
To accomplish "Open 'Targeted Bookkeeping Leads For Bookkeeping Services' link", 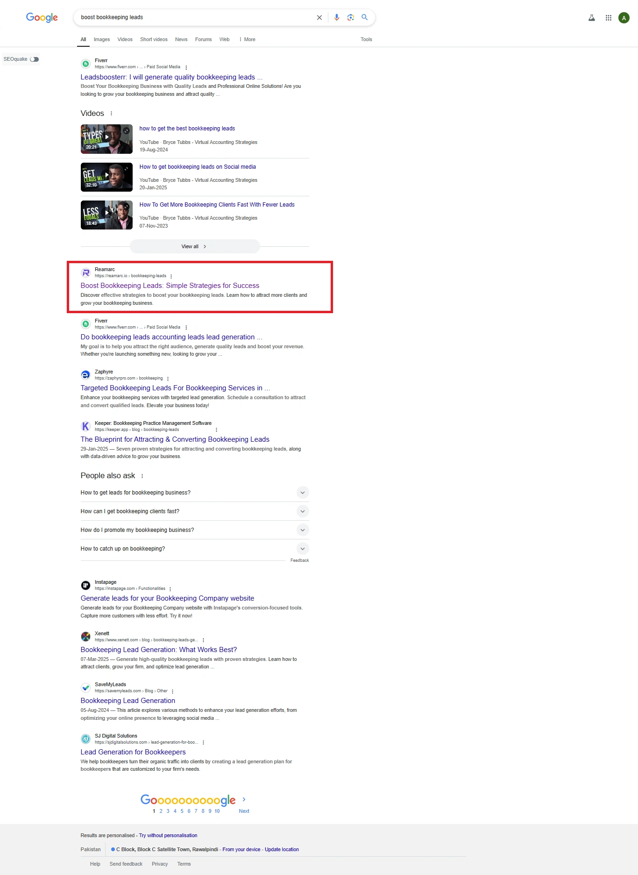I will click(x=175, y=388).
